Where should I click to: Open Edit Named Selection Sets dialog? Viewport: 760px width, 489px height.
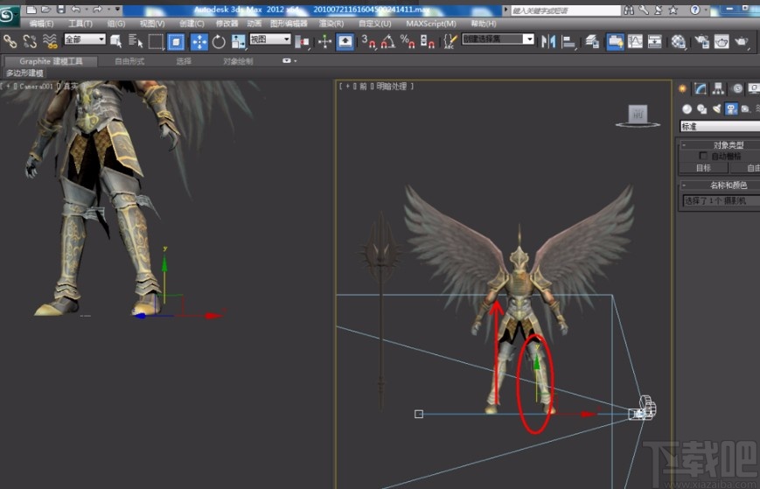(450, 42)
